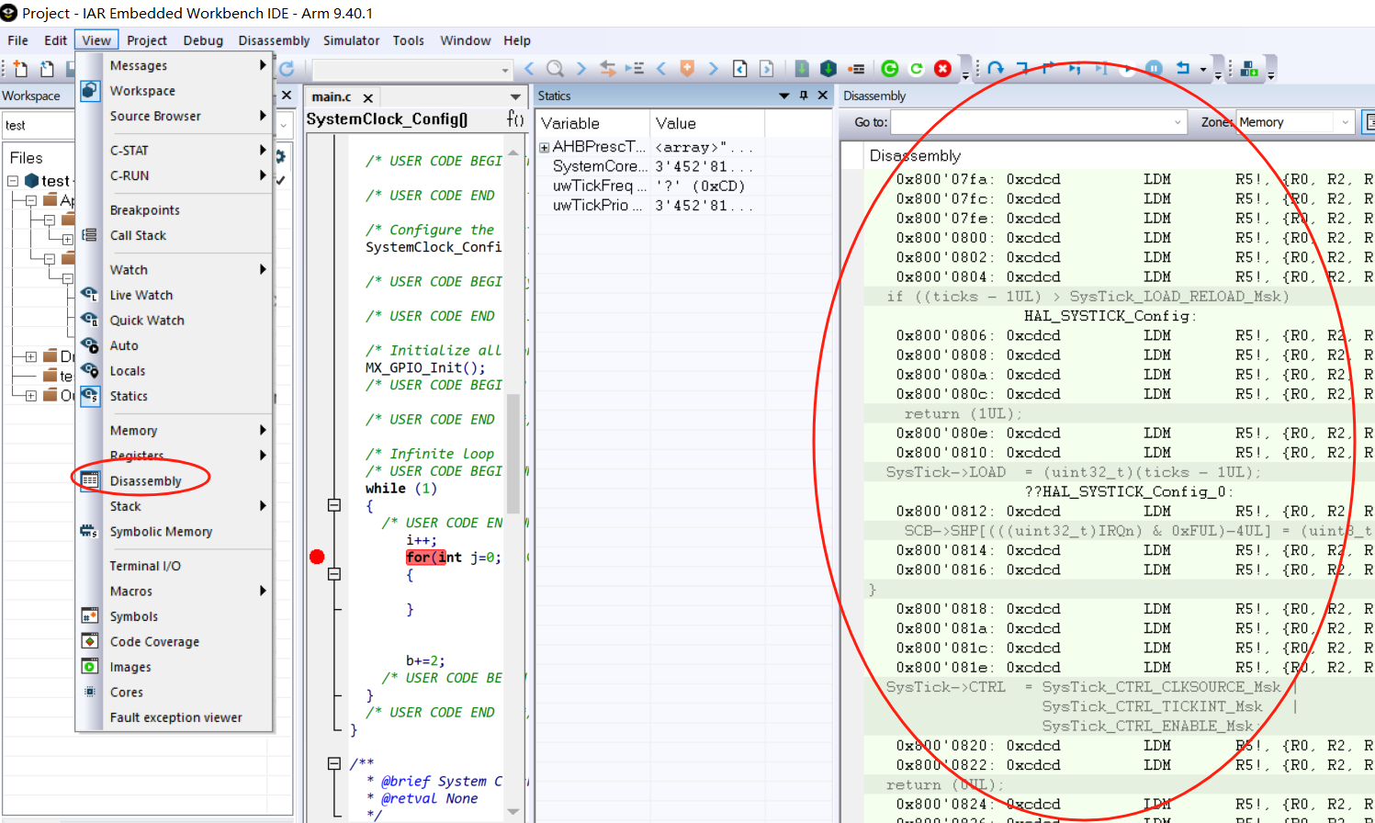
Task: Open the Simulator menu
Action: point(351,40)
